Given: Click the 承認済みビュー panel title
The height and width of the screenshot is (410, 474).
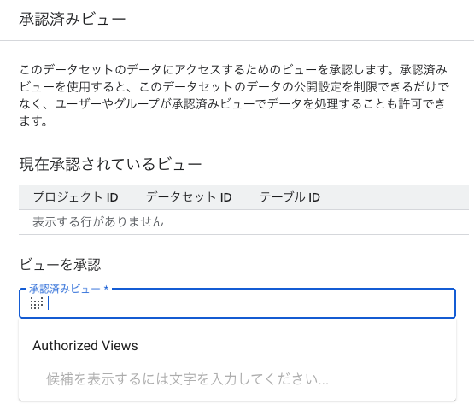Looking at the screenshot, I should point(73,19).
